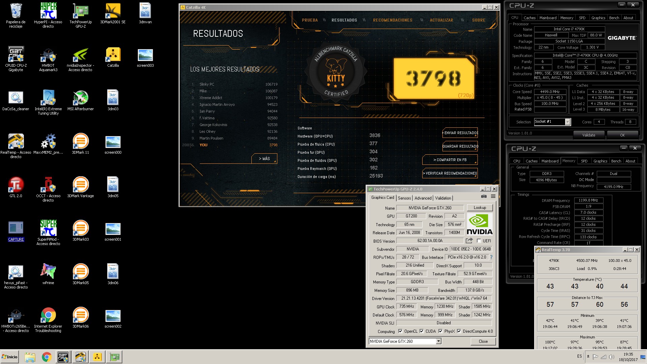Click GUARDAR RESULTADO button

pyautogui.click(x=460, y=146)
